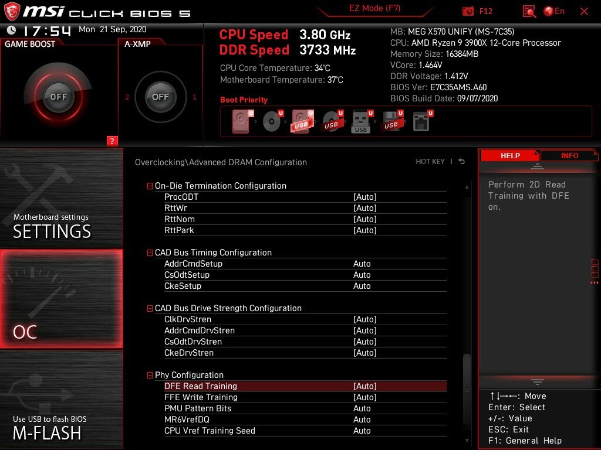Open the M-FLASH BIOS flashing section

coord(61,400)
